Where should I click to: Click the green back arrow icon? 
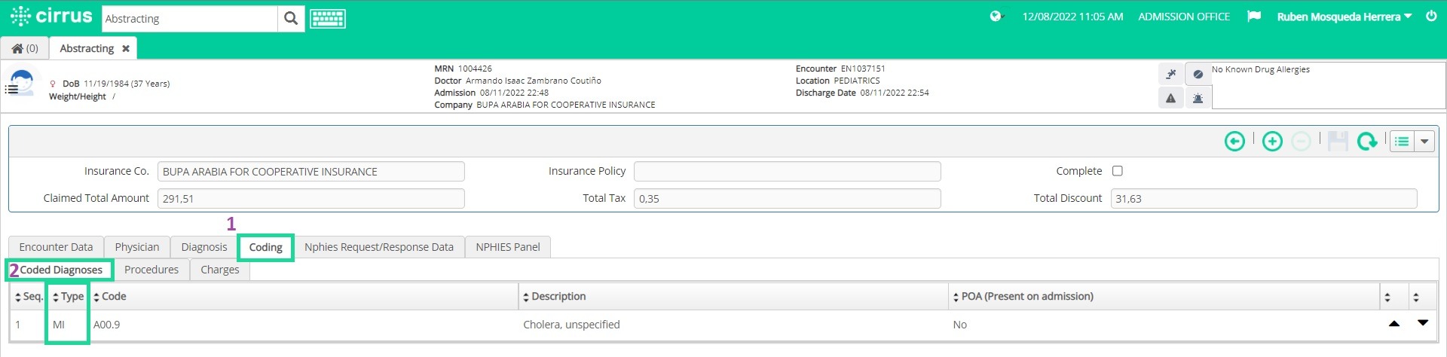(x=1234, y=141)
